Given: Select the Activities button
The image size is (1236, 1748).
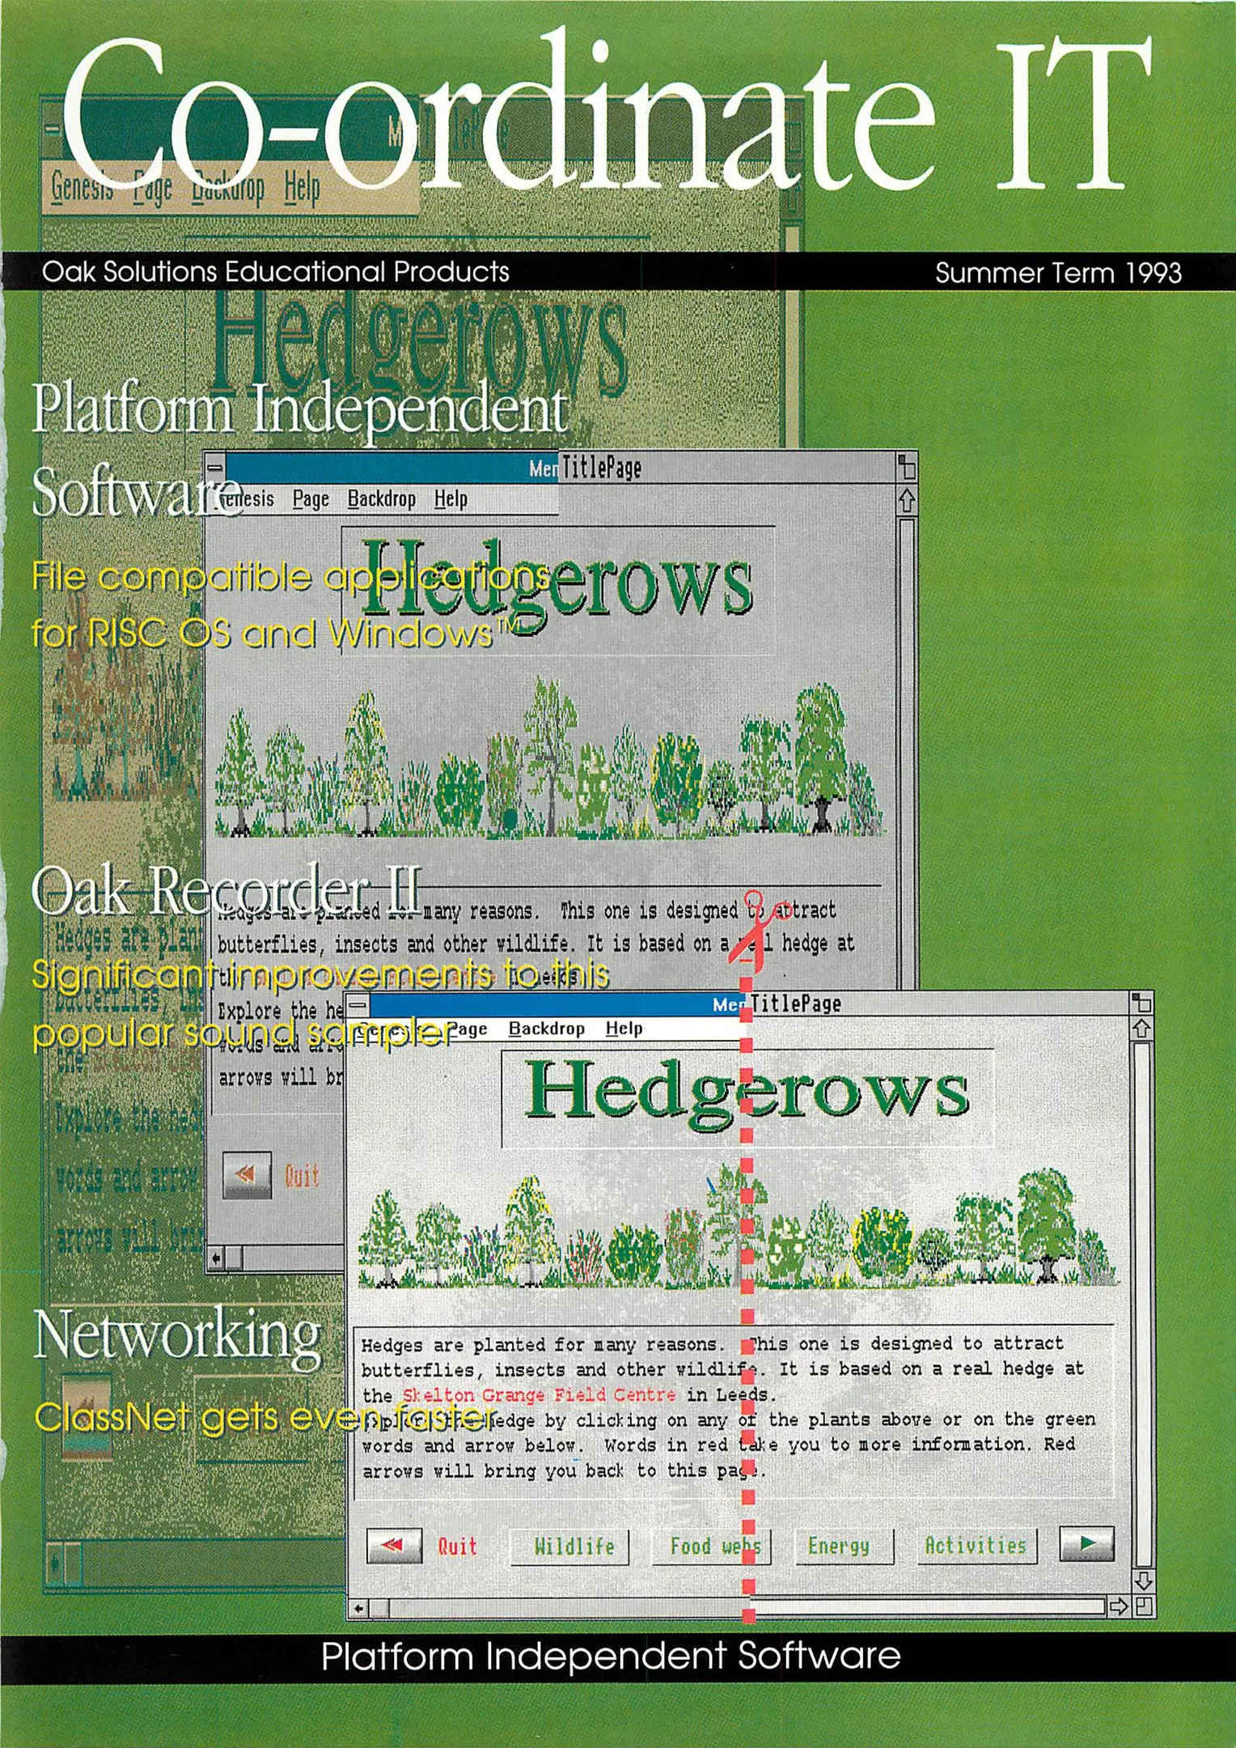Looking at the screenshot, I should [x=976, y=1546].
